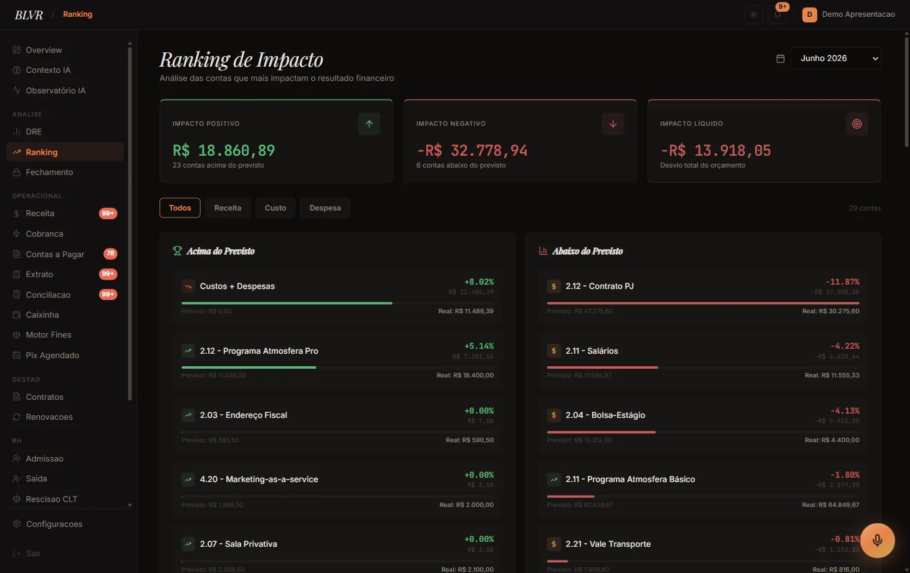Click the Ranking breadcrumb link
Screen dimensions: 910x573
77,14
